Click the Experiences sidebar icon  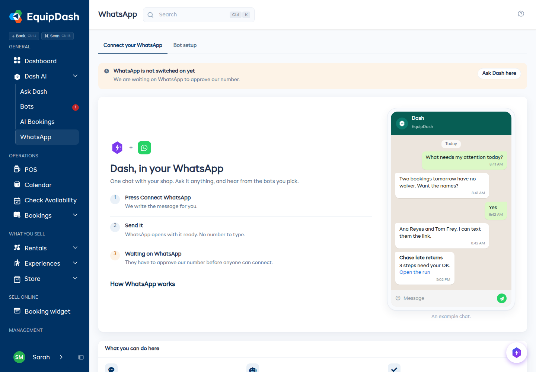(x=17, y=263)
